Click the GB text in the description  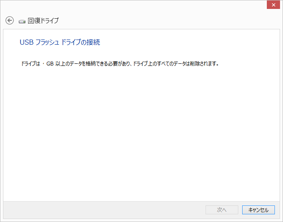pos(50,64)
